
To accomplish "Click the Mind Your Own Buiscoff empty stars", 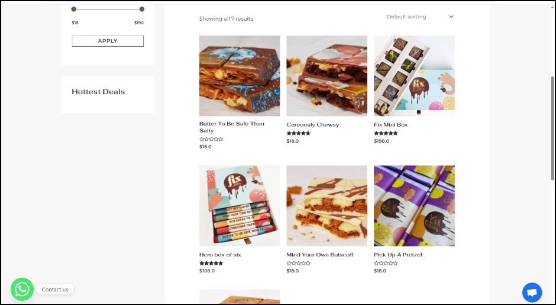I will pyautogui.click(x=299, y=264).
